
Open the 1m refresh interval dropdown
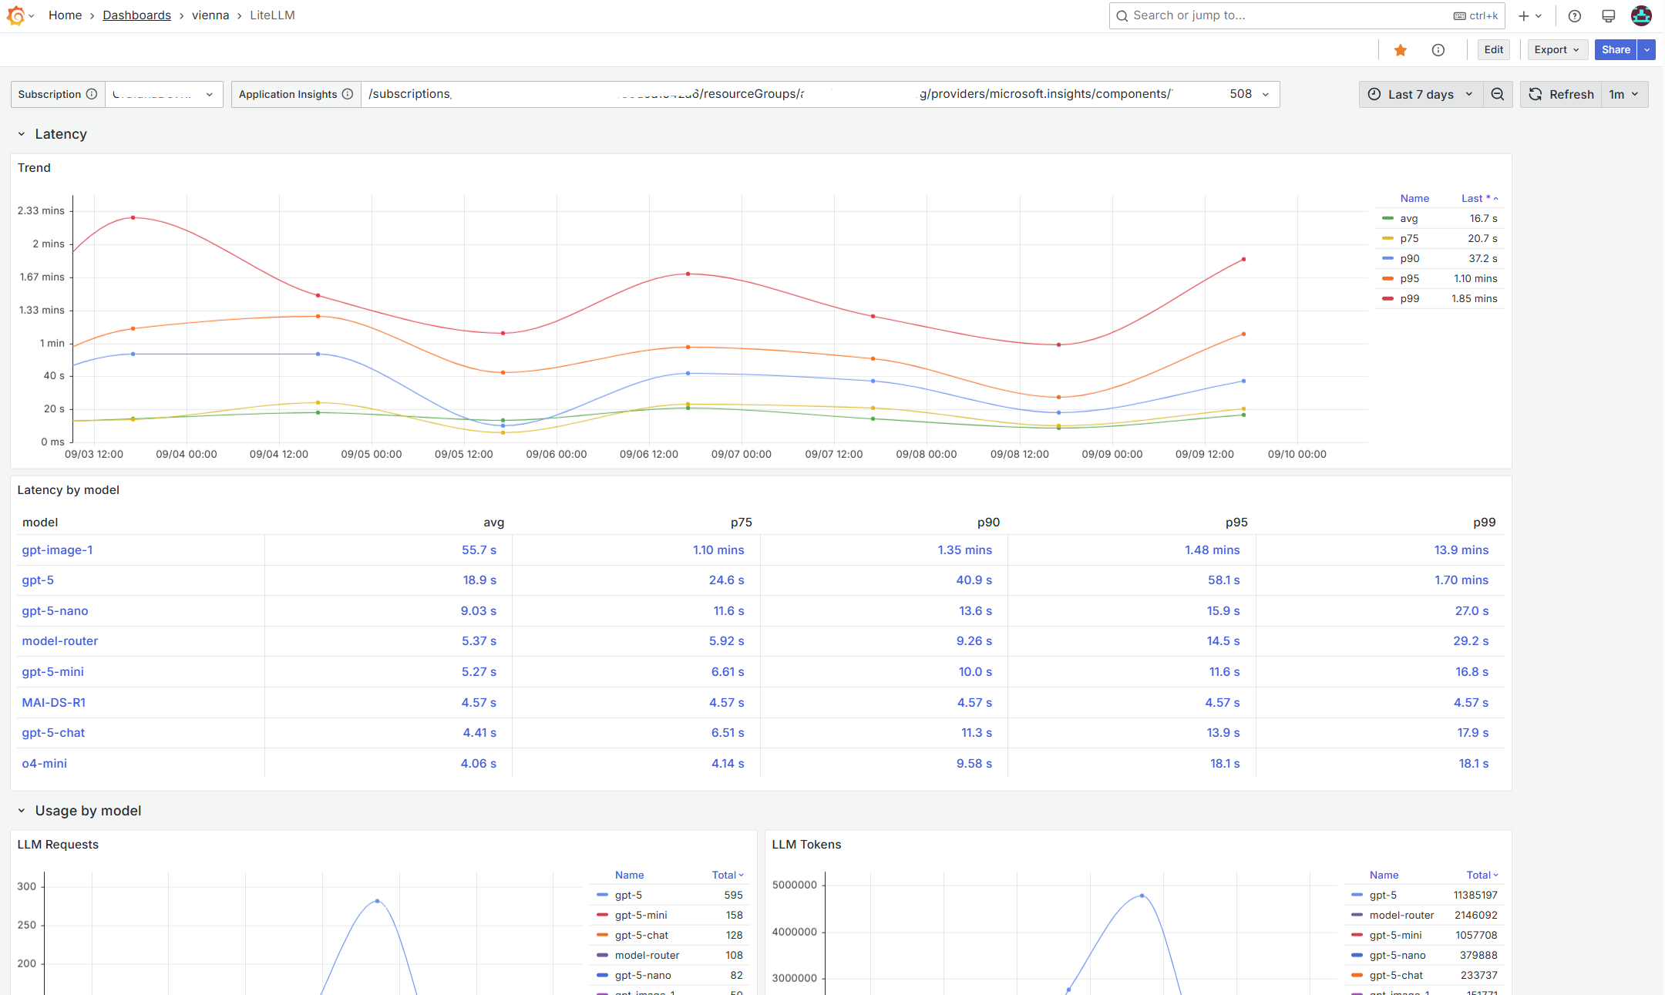(1624, 94)
